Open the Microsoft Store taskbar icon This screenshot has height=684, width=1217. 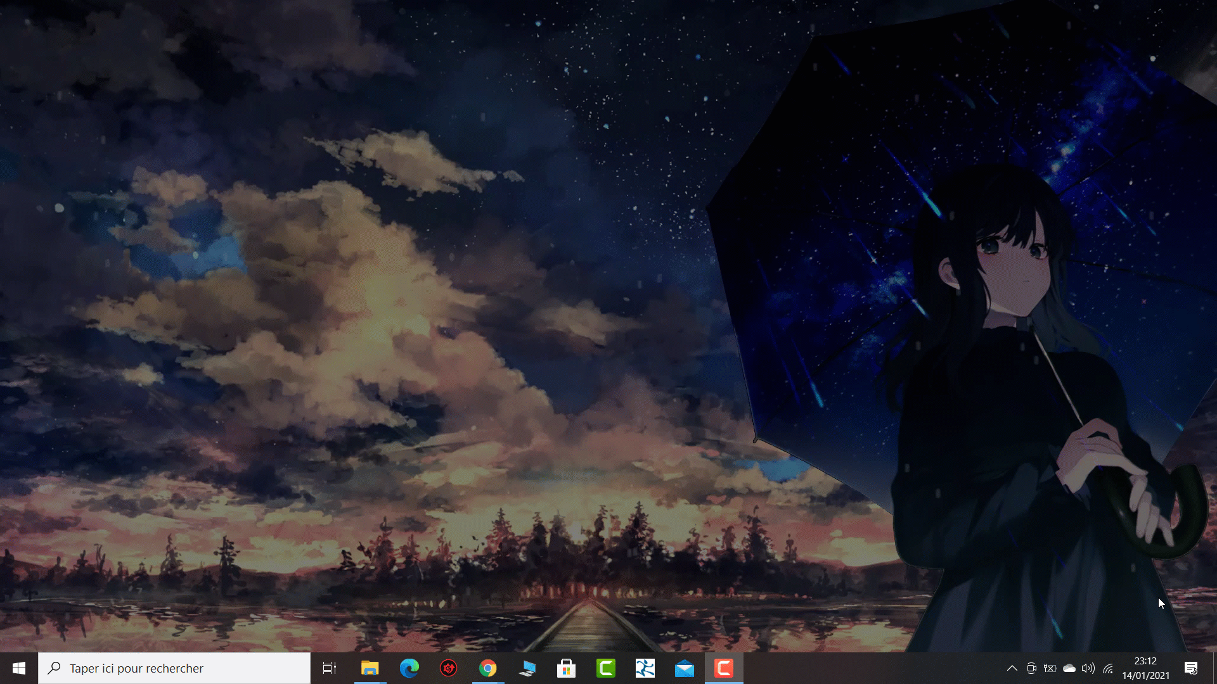point(566,668)
